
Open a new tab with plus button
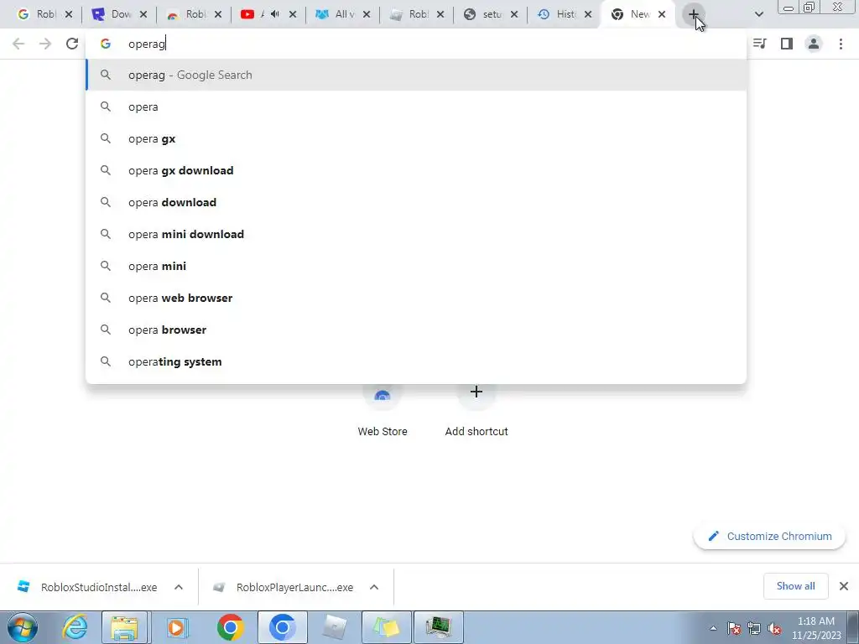694,15
